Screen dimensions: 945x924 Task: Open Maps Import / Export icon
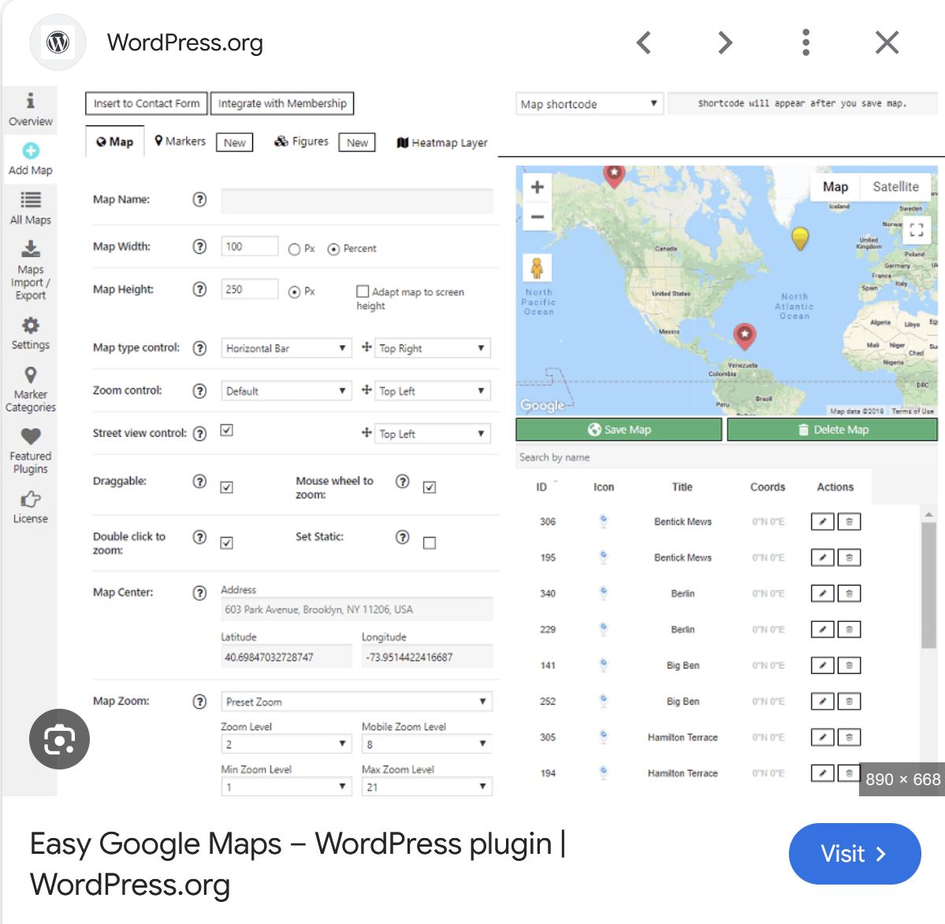(x=31, y=250)
